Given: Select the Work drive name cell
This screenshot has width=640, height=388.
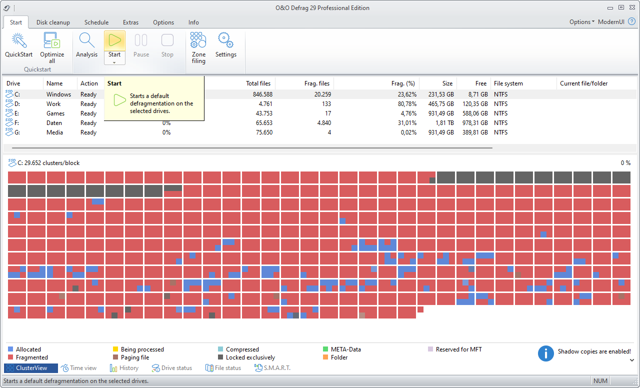Looking at the screenshot, I should 53,103.
